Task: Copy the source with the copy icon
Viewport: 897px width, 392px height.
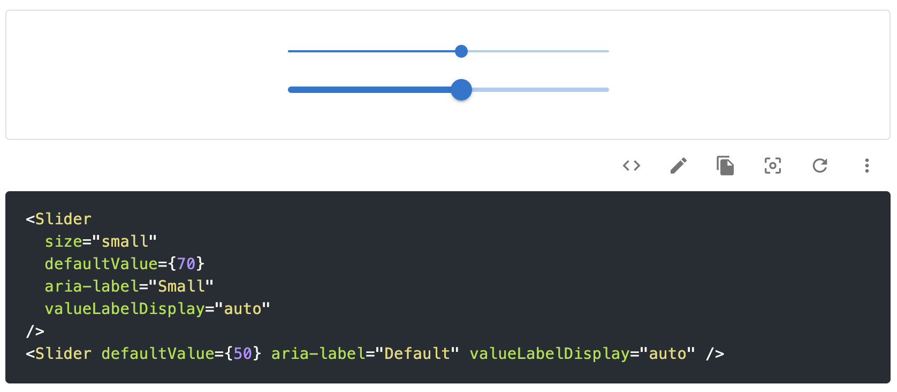Action: (x=725, y=166)
